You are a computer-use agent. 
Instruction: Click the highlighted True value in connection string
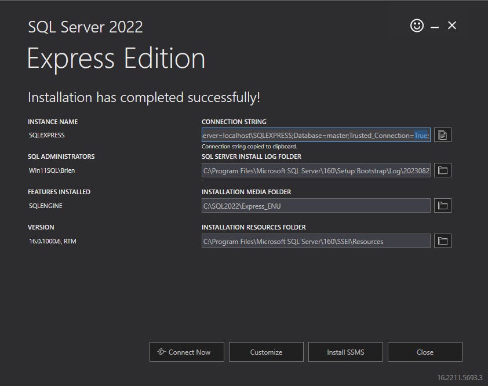[x=422, y=134]
